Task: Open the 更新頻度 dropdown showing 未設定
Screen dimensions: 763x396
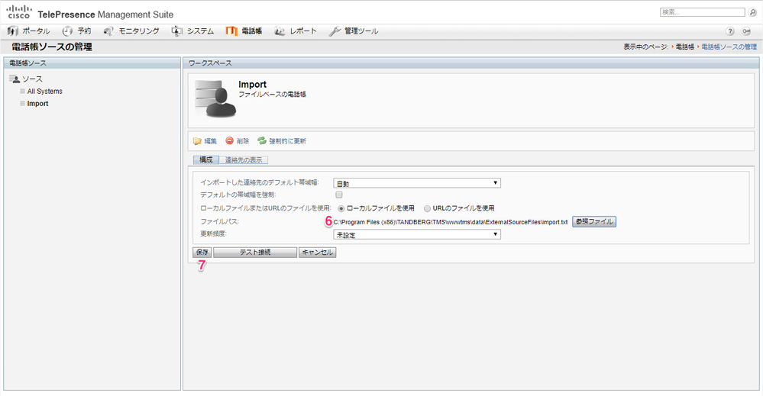Action: tap(417, 234)
